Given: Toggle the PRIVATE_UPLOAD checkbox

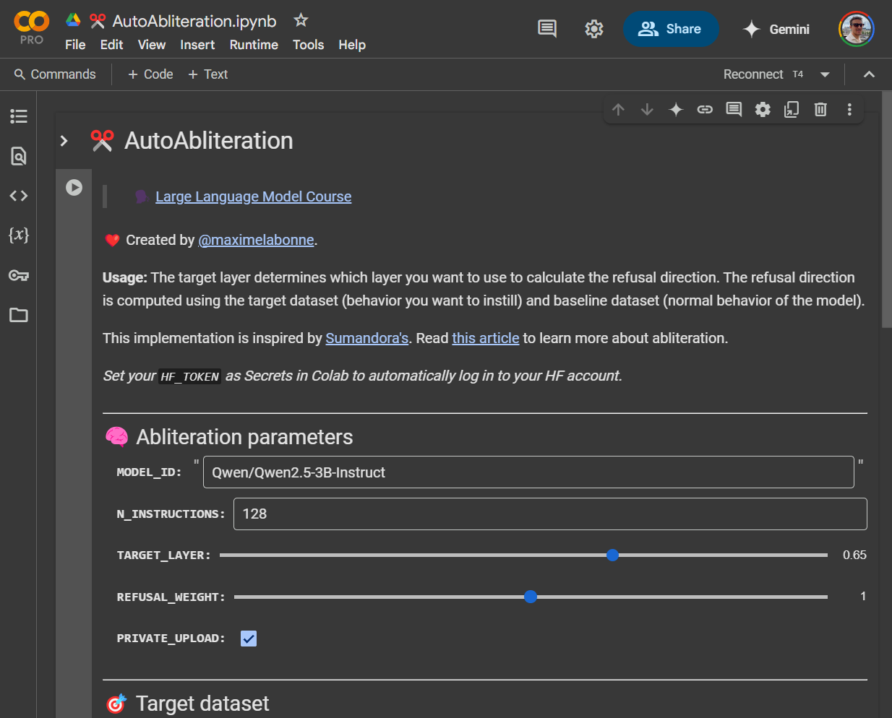Looking at the screenshot, I should coord(249,639).
